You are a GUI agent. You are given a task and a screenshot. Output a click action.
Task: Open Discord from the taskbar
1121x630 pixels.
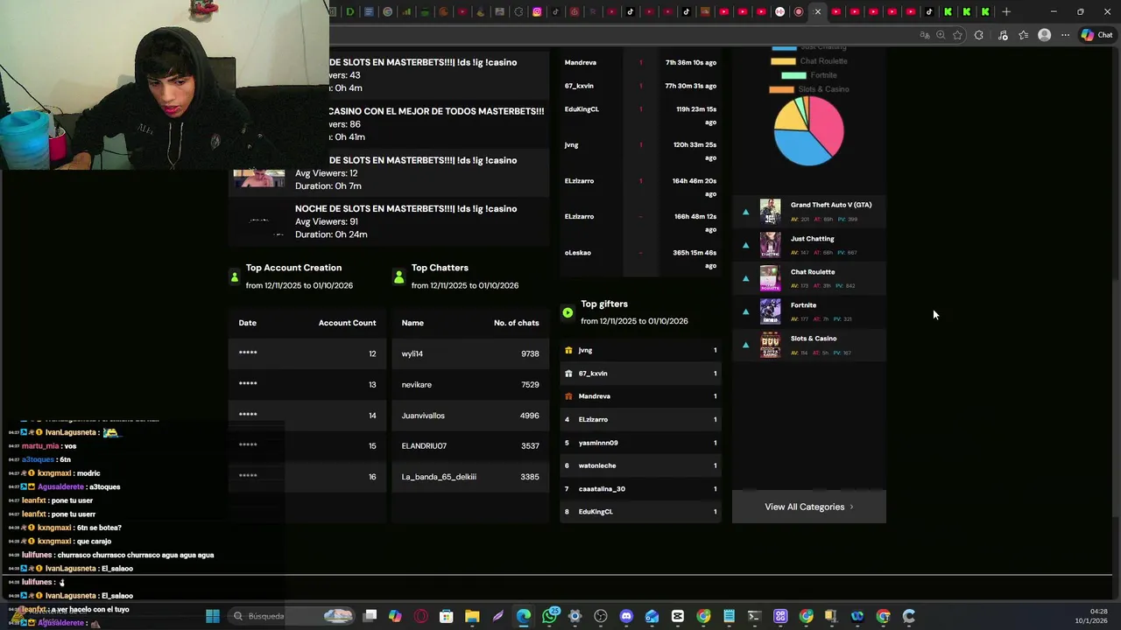pos(626,616)
